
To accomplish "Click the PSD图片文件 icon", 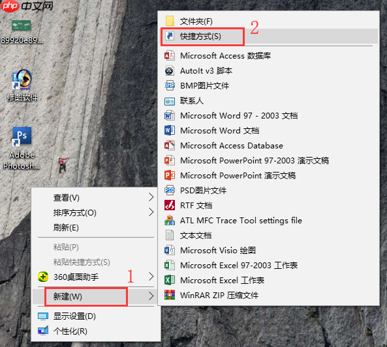I will [x=170, y=190].
